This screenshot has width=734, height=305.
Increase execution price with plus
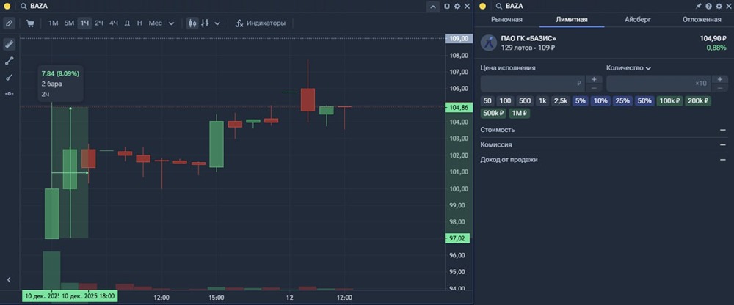click(x=594, y=79)
